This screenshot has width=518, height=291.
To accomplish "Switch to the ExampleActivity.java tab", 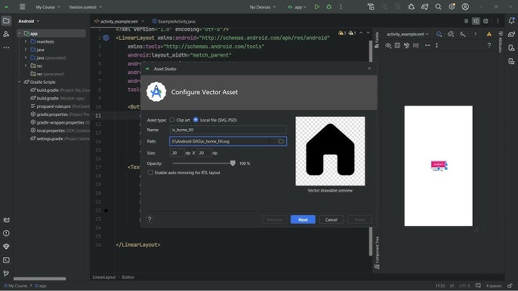I will coord(174,21).
